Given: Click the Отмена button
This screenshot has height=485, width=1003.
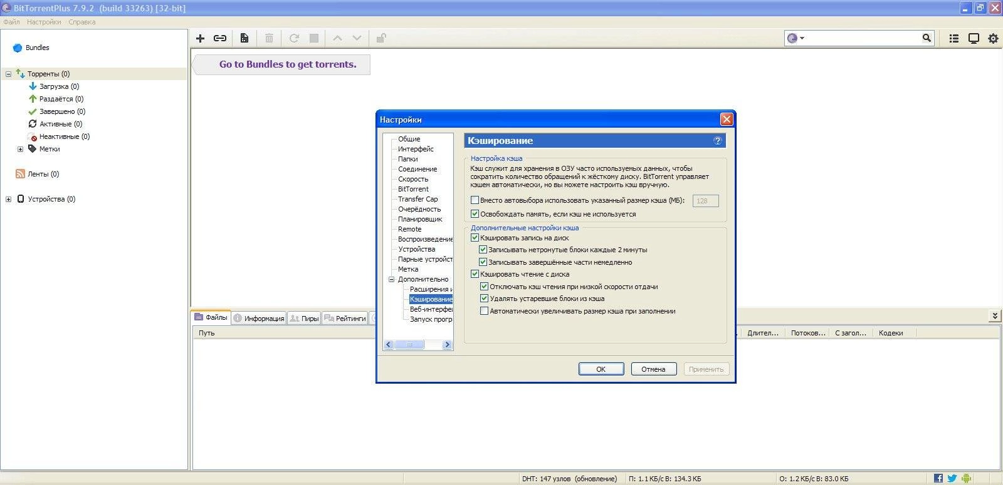Looking at the screenshot, I should click(x=654, y=369).
